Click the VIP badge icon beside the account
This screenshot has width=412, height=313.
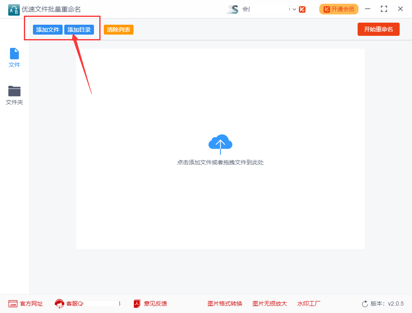(x=302, y=9)
